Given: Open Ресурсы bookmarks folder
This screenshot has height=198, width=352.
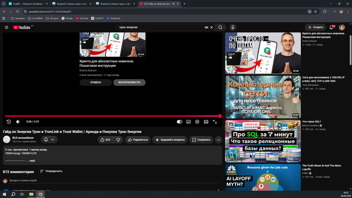Looking at the screenshot, I should [x=52, y=18].
